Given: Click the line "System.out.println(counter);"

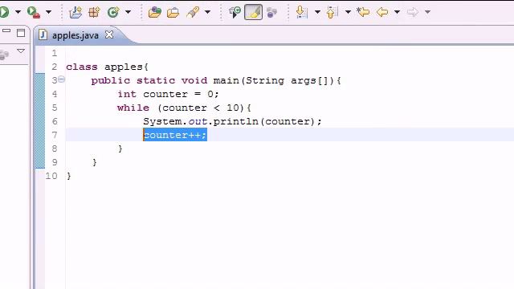Looking at the screenshot, I should [x=232, y=121].
